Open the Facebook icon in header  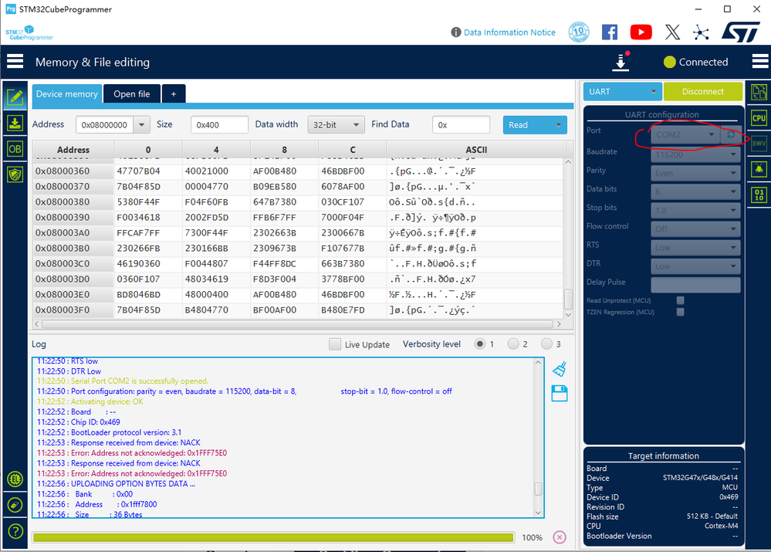tap(610, 32)
